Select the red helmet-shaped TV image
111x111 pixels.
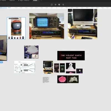(16, 28)
